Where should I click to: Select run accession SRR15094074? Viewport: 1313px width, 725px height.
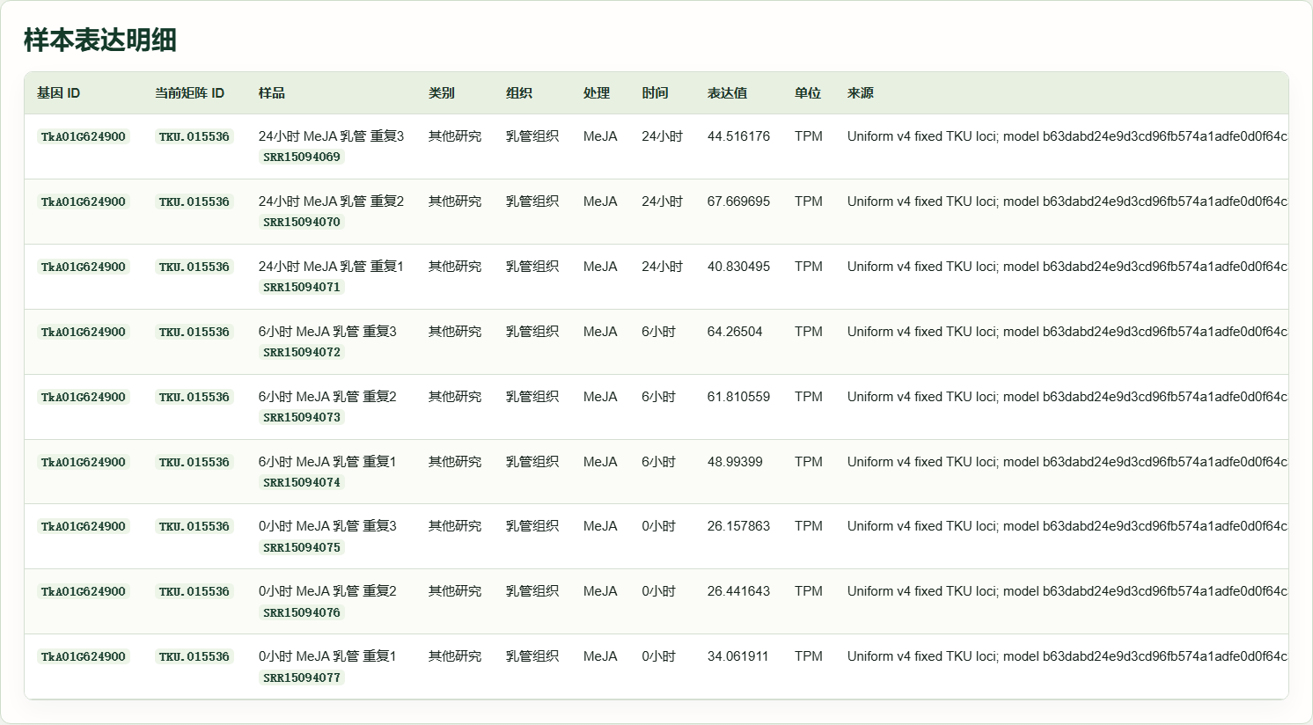click(302, 483)
